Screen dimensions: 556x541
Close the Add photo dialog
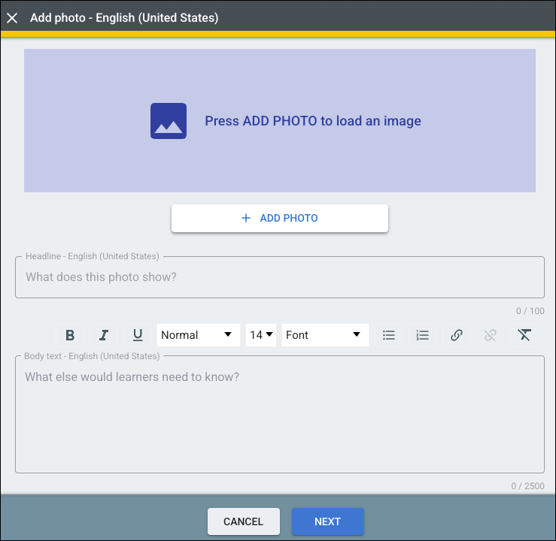[x=12, y=17]
